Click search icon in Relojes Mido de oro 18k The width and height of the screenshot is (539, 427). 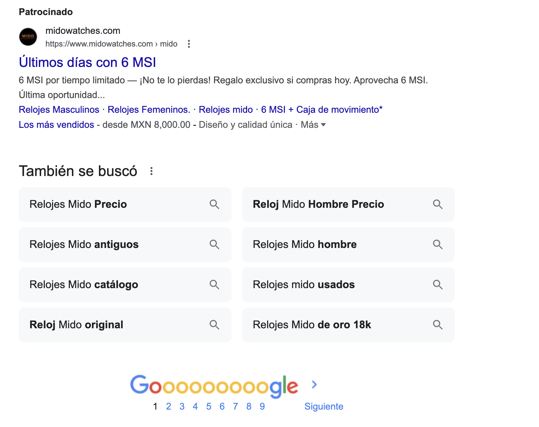point(438,325)
